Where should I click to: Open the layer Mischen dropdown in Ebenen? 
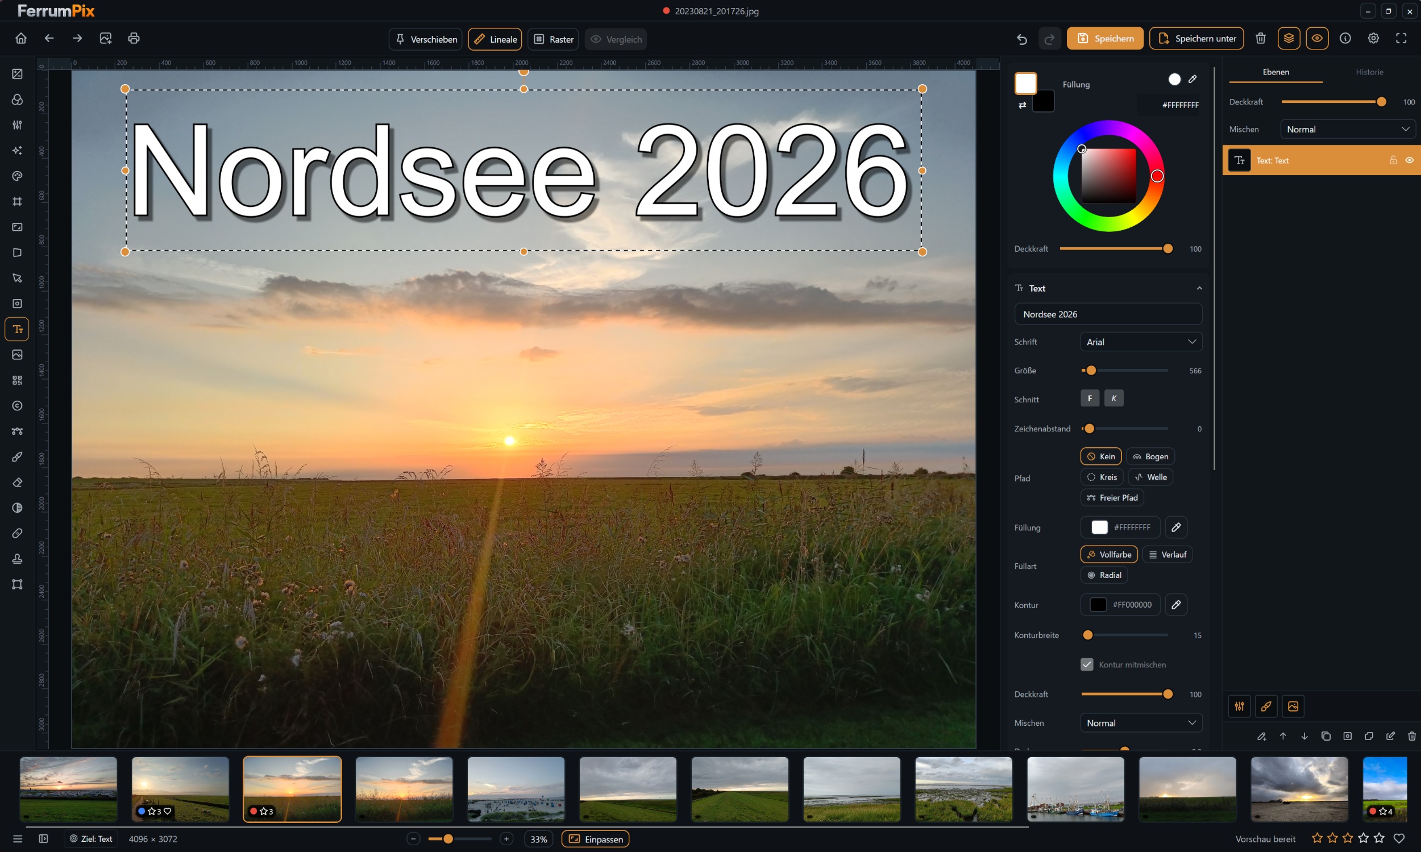1348,129
